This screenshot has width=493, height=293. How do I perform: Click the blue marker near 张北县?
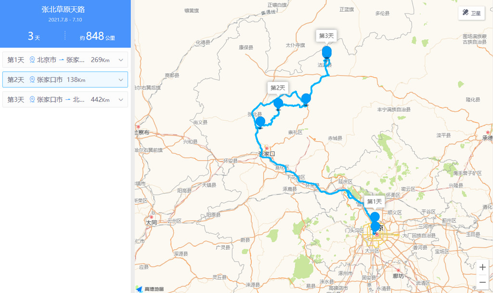pyautogui.click(x=260, y=122)
